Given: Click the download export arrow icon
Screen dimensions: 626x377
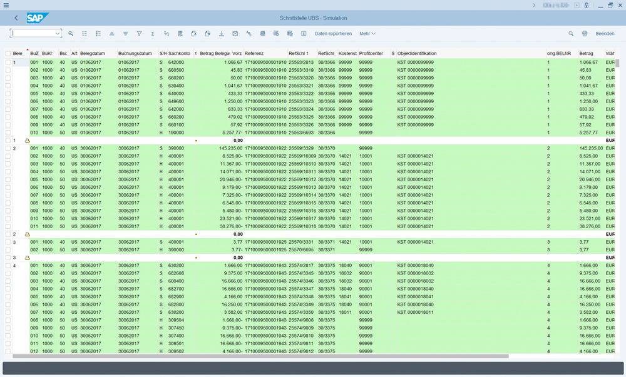Looking at the screenshot, I should point(221,33).
